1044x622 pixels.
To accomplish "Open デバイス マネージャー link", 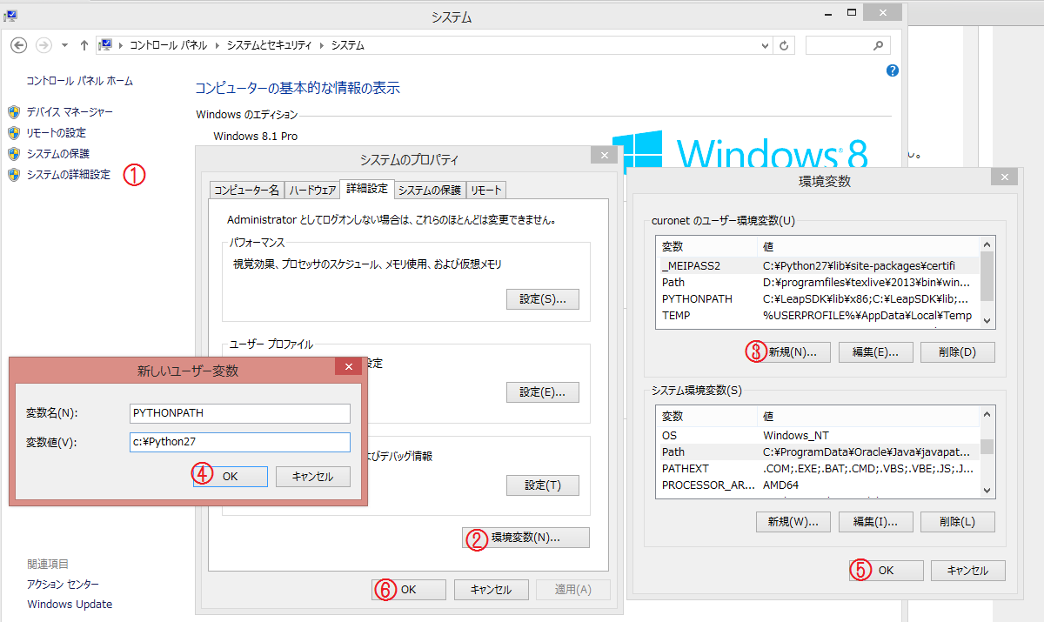I will (70, 112).
